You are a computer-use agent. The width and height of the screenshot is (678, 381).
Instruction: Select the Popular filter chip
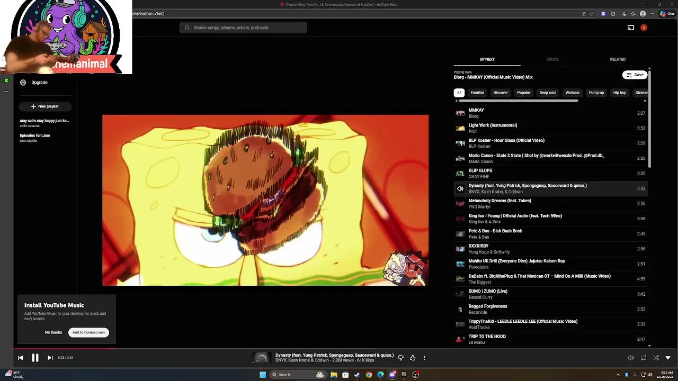[x=523, y=93]
